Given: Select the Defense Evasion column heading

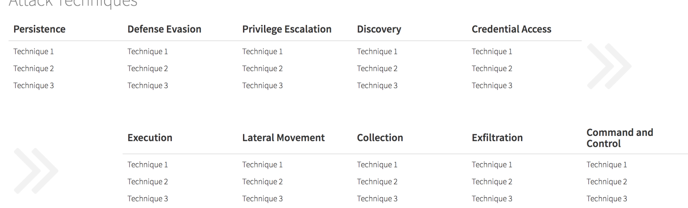Looking at the screenshot, I should [x=164, y=29].
